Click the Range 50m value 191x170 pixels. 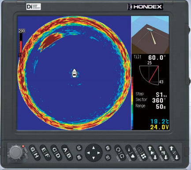[x=161, y=106]
